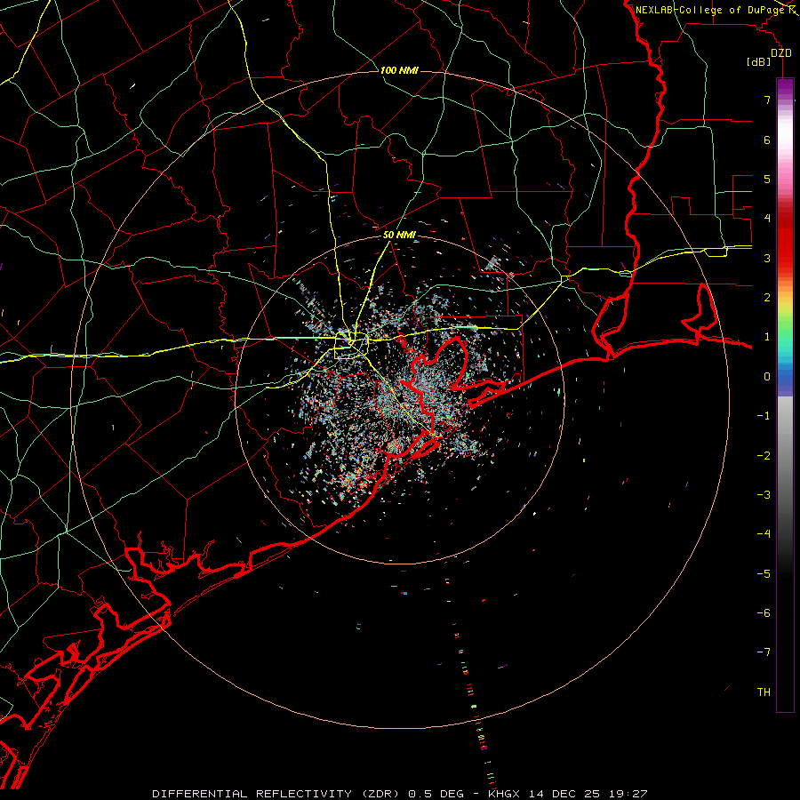Click the -6 value on the color scale

[764, 612]
